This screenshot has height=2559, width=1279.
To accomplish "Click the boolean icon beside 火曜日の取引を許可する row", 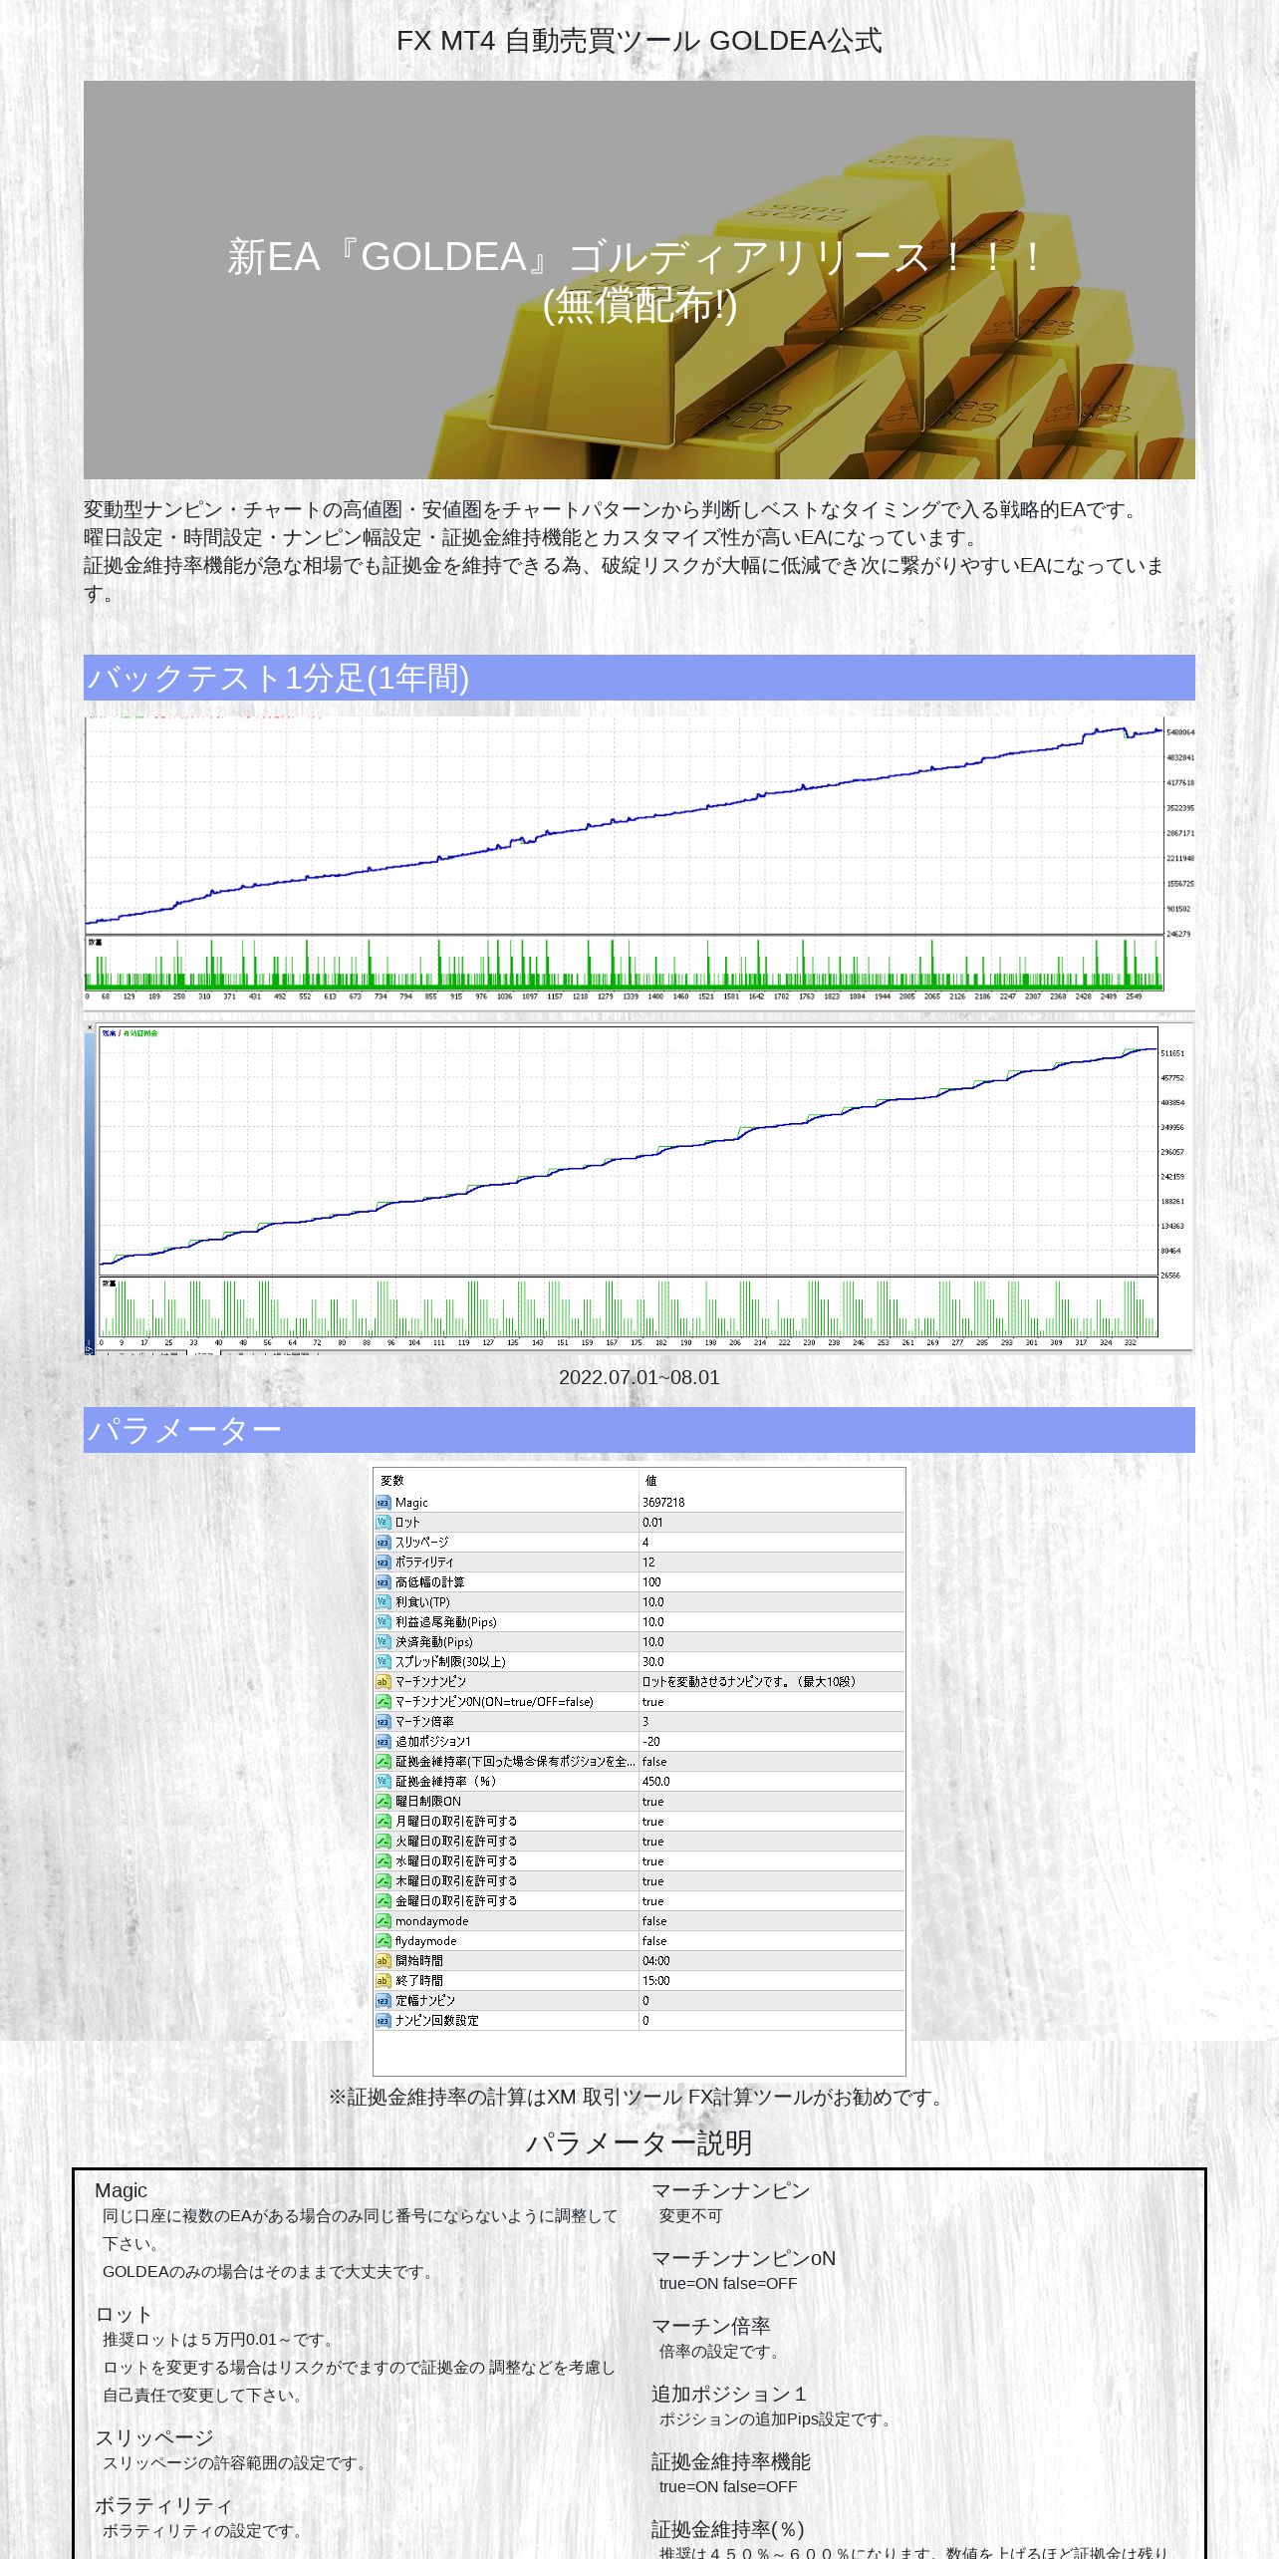I will click(x=383, y=1842).
